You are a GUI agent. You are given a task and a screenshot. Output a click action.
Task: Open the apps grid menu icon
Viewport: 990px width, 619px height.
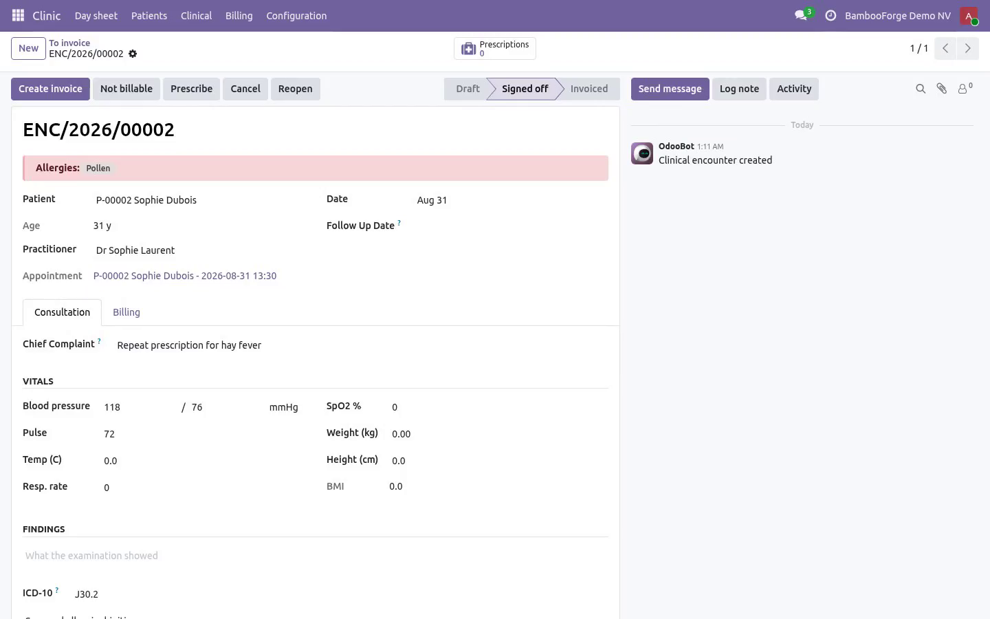[x=19, y=15]
